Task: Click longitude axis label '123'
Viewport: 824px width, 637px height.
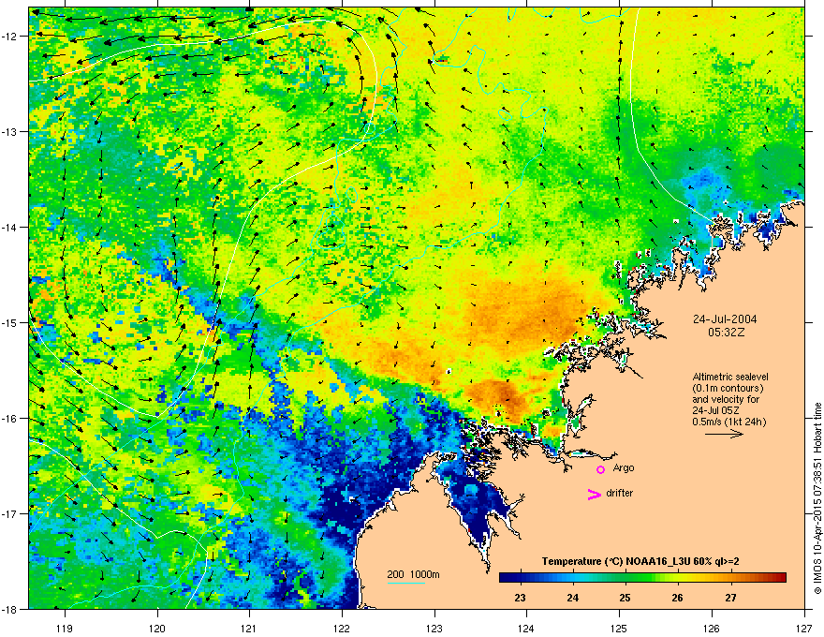Action: [434, 628]
